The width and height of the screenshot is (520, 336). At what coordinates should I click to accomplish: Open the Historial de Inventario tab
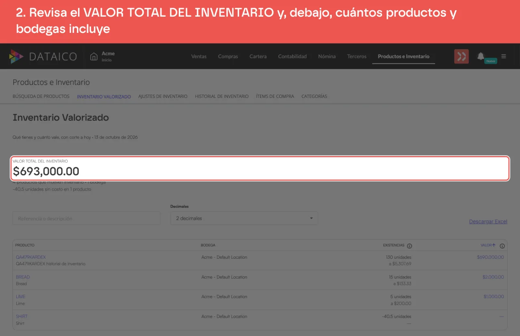coord(222,96)
